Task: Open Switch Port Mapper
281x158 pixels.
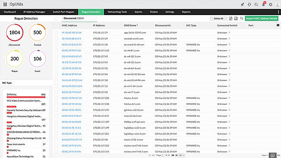Action: (x=63, y=12)
